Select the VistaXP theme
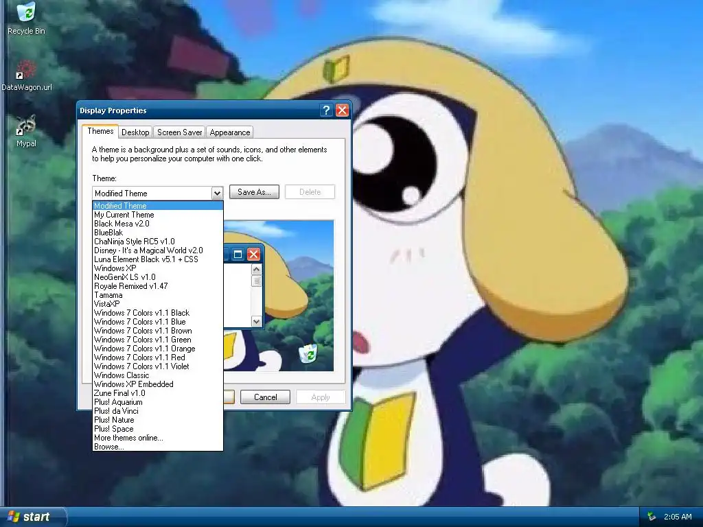Screen dimensions: 703x527 (x=157, y=304)
